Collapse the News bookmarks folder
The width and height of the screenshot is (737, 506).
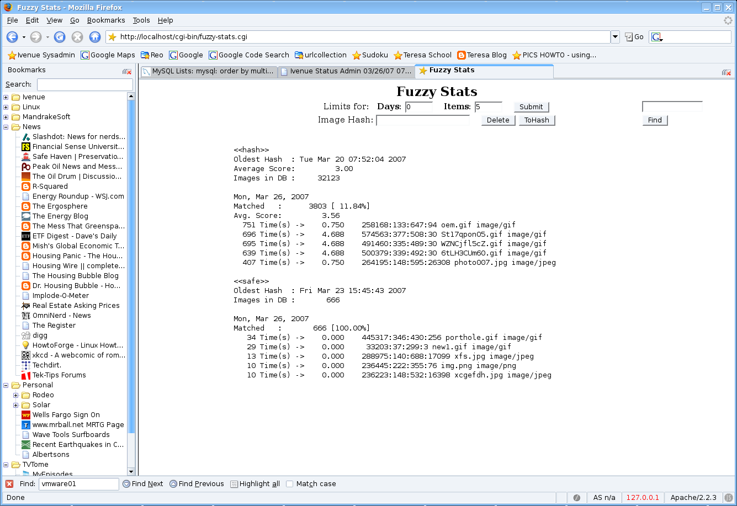[x=6, y=127]
